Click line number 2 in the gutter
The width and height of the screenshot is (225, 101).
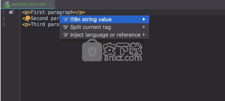pos(3,18)
